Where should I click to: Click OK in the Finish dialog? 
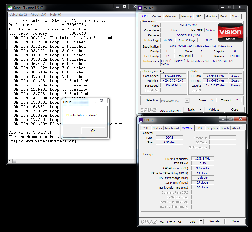coord(93,131)
